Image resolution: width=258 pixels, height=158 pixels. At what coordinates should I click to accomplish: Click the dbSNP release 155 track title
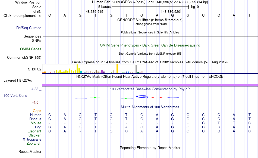tap(150, 54)
